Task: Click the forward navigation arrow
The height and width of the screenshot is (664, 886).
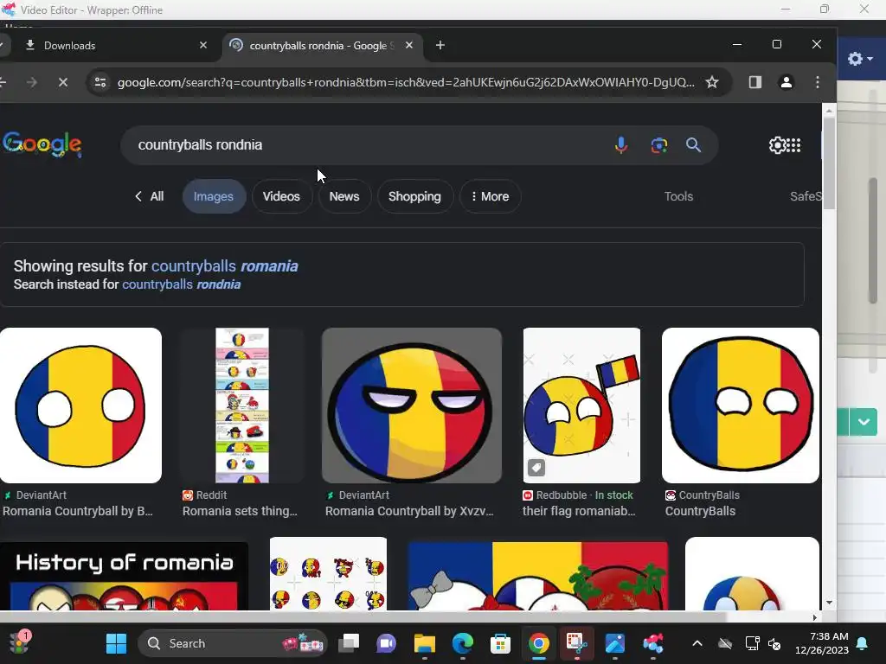Action: [32, 82]
